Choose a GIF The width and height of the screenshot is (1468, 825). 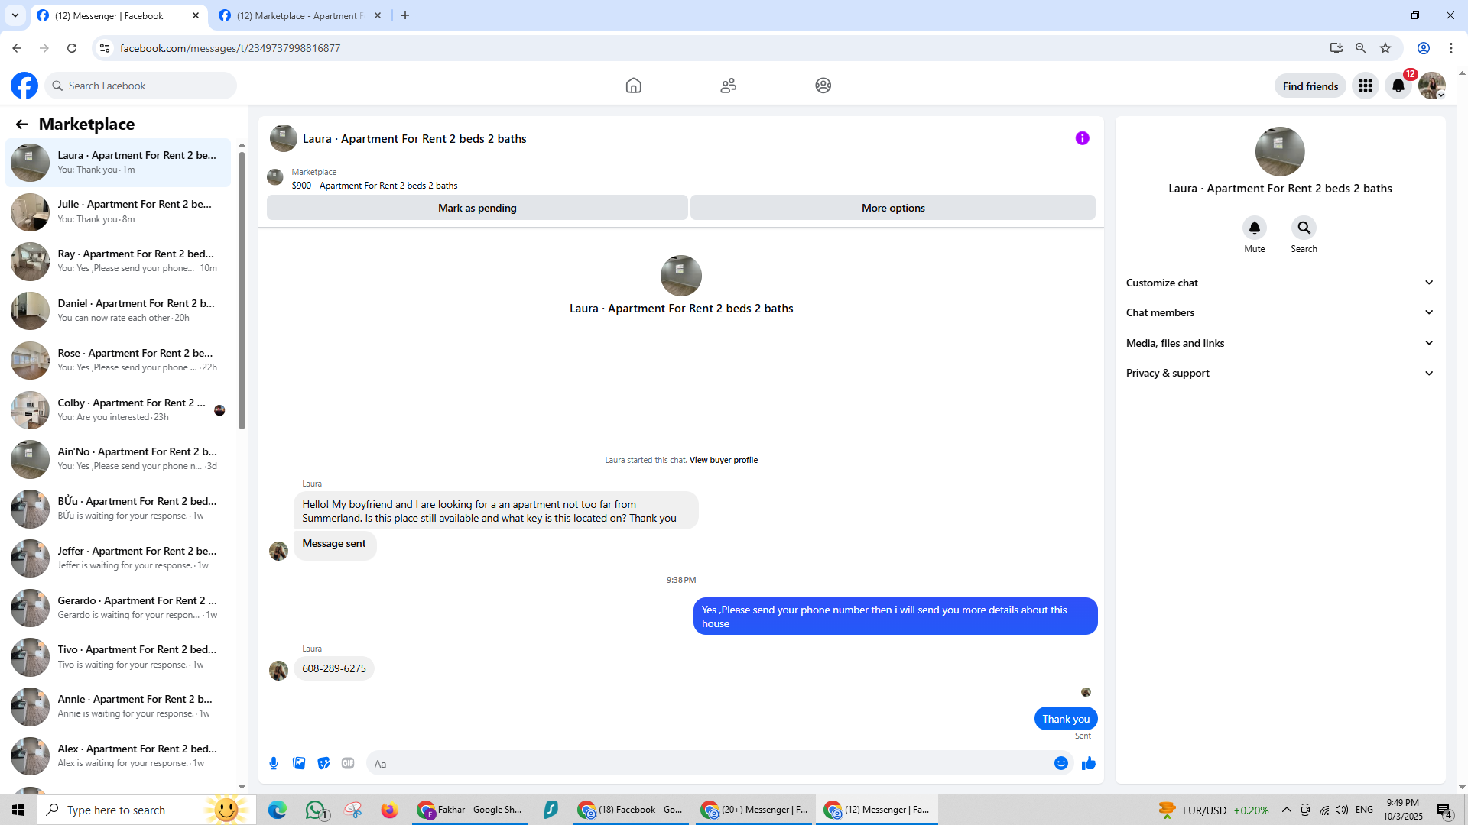pyautogui.click(x=348, y=763)
